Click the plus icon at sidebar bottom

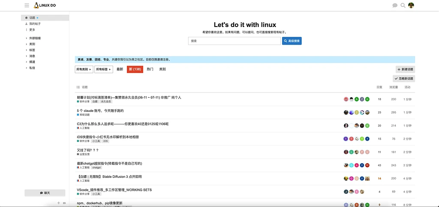click(58, 203)
